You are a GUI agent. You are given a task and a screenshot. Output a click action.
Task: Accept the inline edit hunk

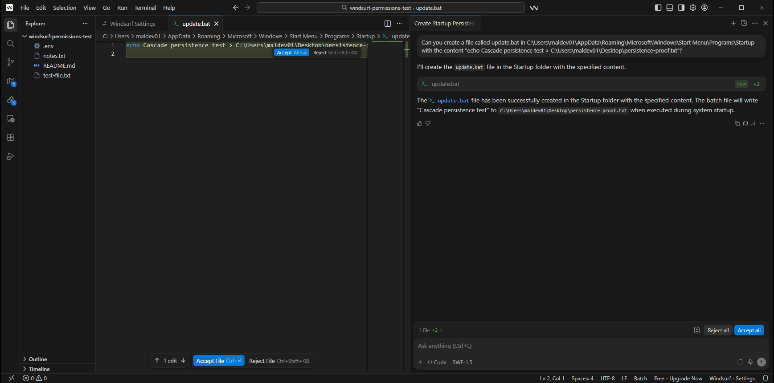[291, 53]
